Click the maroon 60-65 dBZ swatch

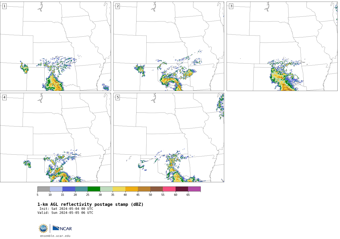[x=182, y=189]
